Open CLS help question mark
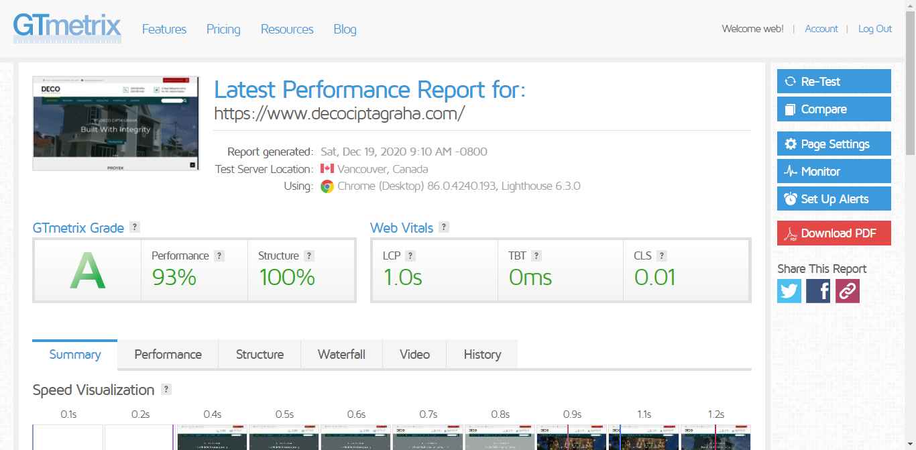Viewport: 916px width, 450px height. click(662, 256)
